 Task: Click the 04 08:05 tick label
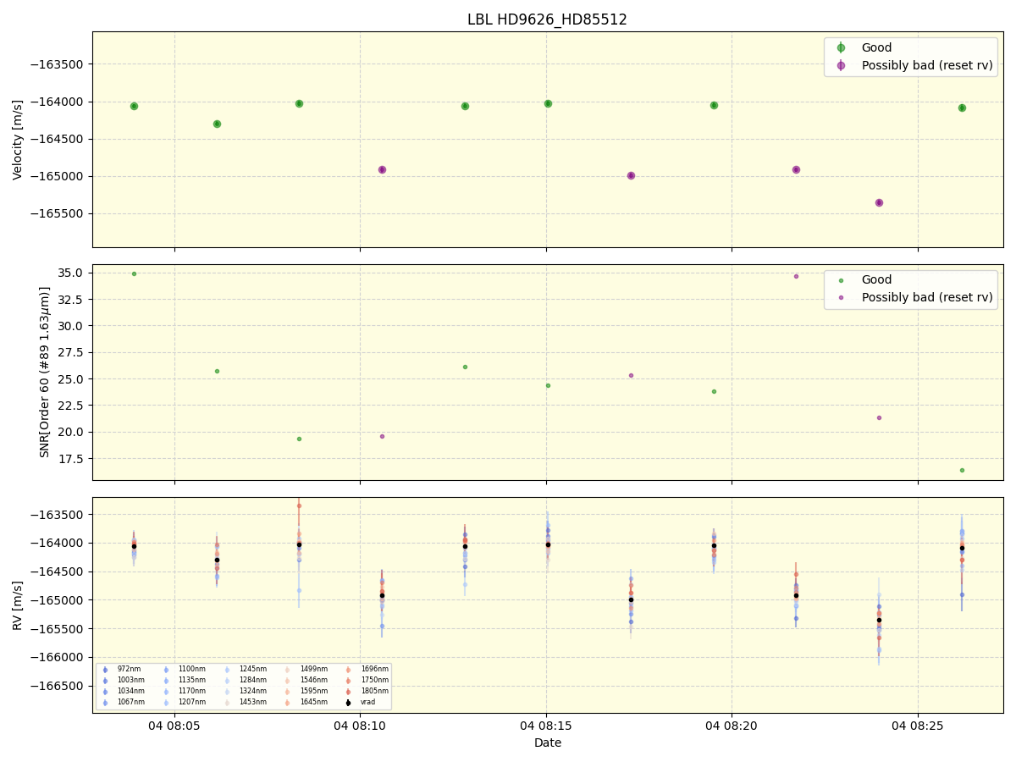pyautogui.click(x=174, y=726)
